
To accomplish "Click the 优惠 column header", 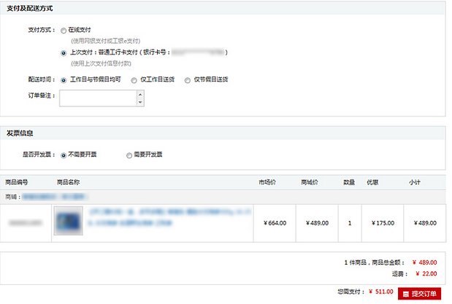I will click(x=372, y=182).
